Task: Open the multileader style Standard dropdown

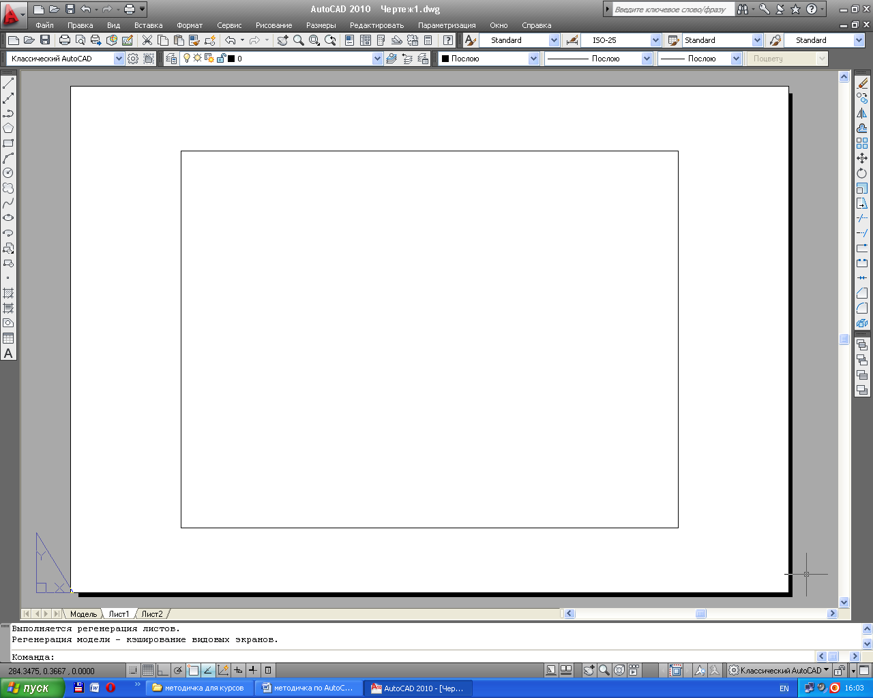Action: coord(859,40)
